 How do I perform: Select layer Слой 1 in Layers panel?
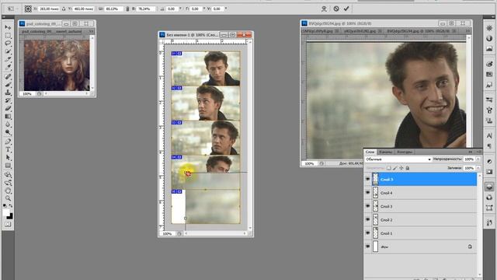[x=424, y=233]
